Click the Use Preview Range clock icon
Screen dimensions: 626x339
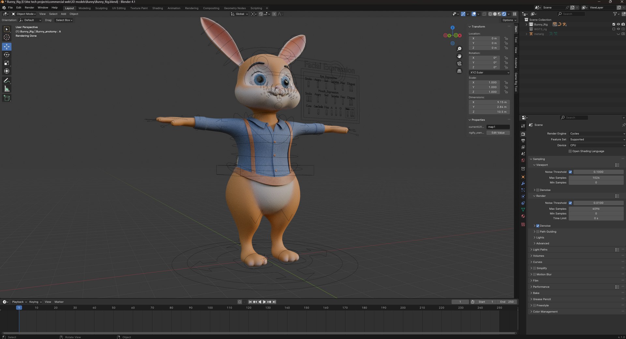pos(472,302)
